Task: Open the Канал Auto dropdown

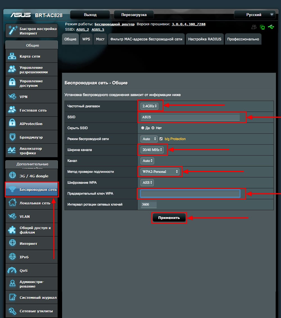Action: point(147,161)
